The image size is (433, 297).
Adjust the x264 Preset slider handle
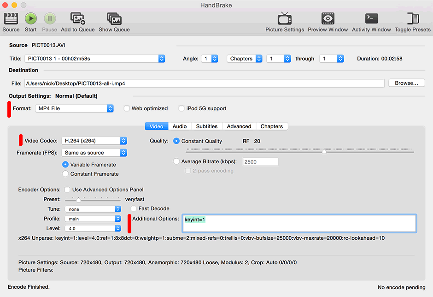(x=78, y=200)
